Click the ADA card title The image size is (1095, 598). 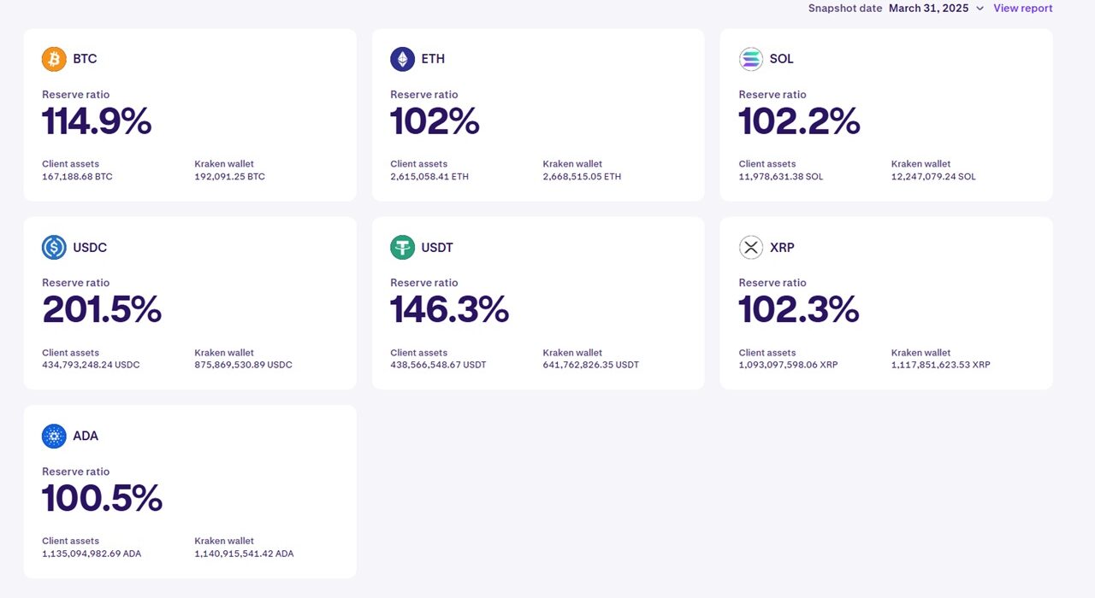pos(86,436)
